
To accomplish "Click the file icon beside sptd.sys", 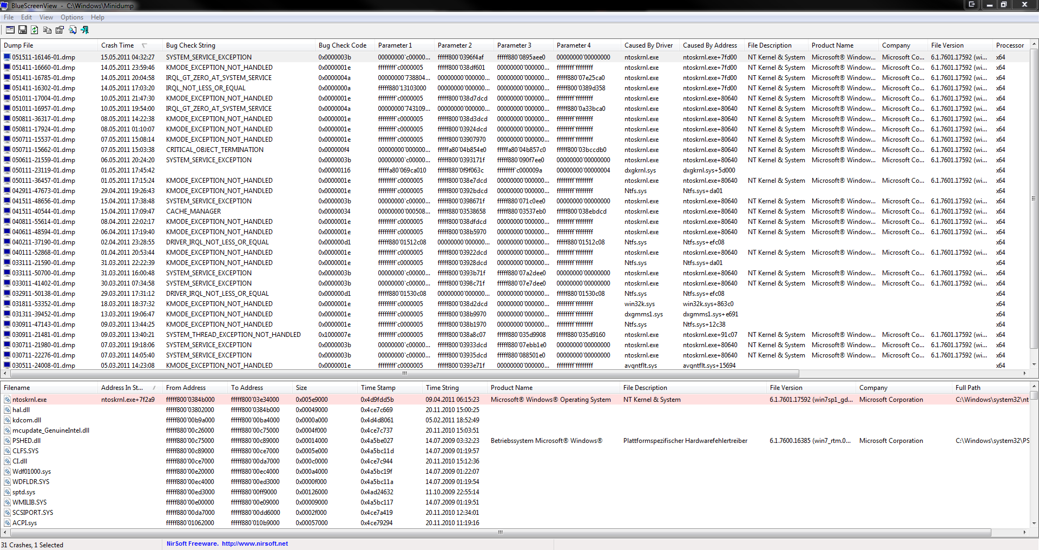I will tap(7, 492).
